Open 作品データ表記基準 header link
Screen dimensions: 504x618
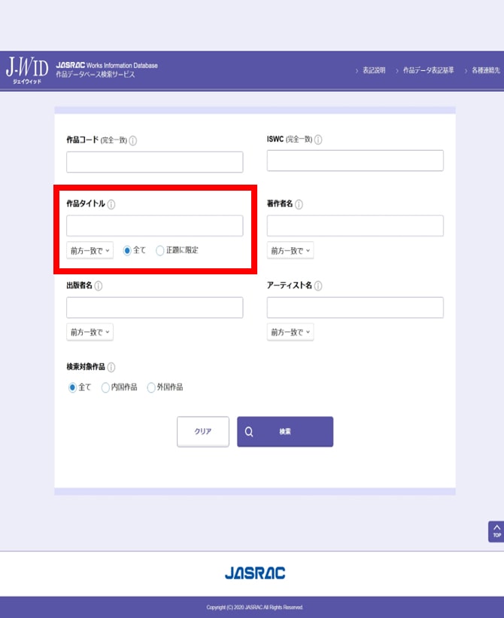428,70
